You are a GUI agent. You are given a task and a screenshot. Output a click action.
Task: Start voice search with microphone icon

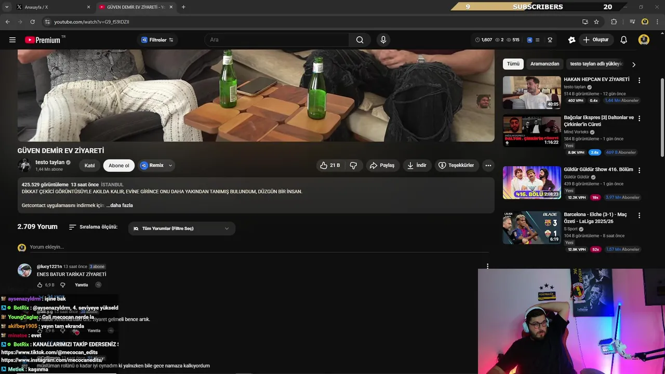[383, 40]
